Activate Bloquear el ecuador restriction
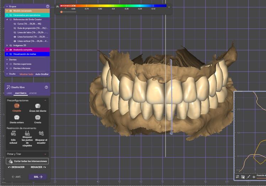Screen dimensions: 266x186 click(41, 133)
